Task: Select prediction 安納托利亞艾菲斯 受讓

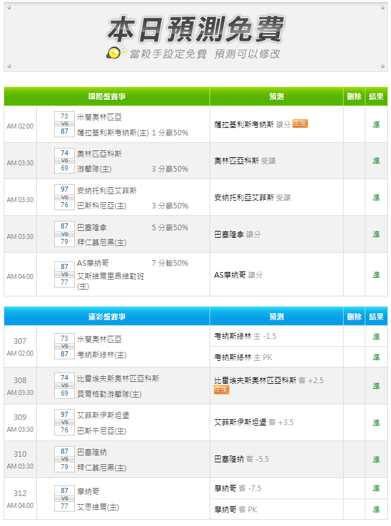Action: coord(253,198)
